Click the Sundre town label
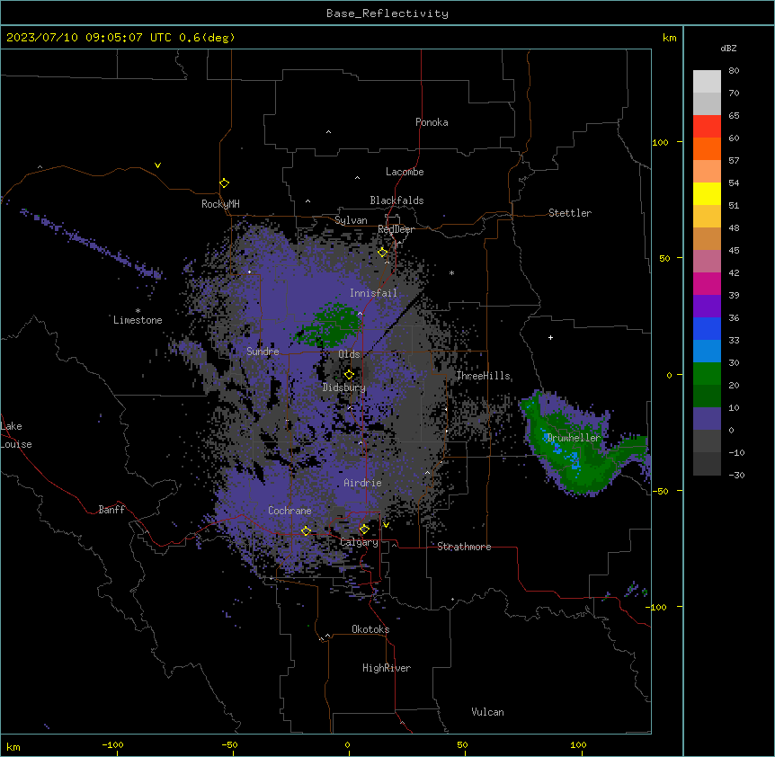This screenshot has height=757, width=775. tap(263, 352)
